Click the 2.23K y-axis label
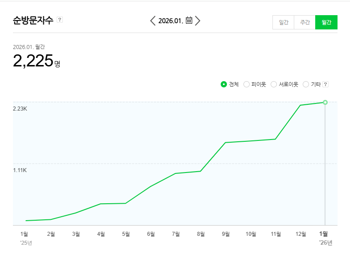Screen dimensions: 350x255 (20, 109)
